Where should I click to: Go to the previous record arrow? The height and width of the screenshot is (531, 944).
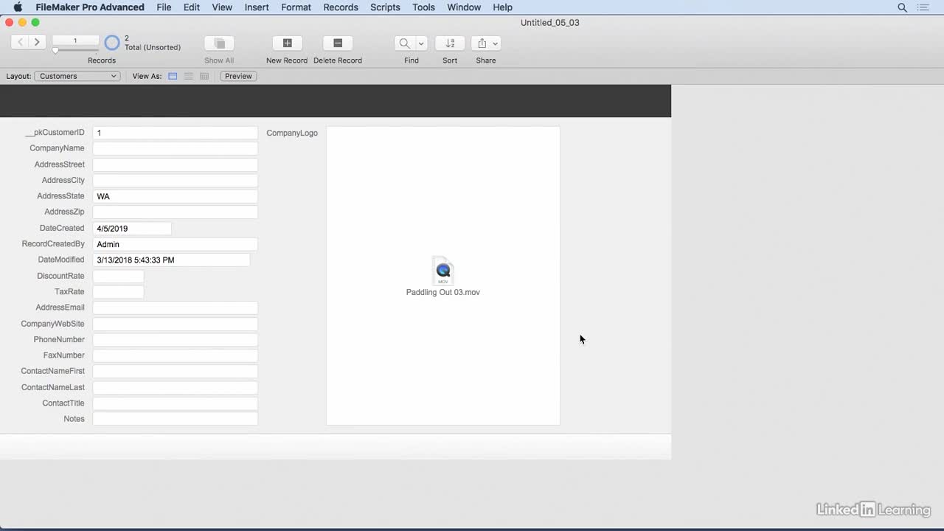click(x=20, y=42)
